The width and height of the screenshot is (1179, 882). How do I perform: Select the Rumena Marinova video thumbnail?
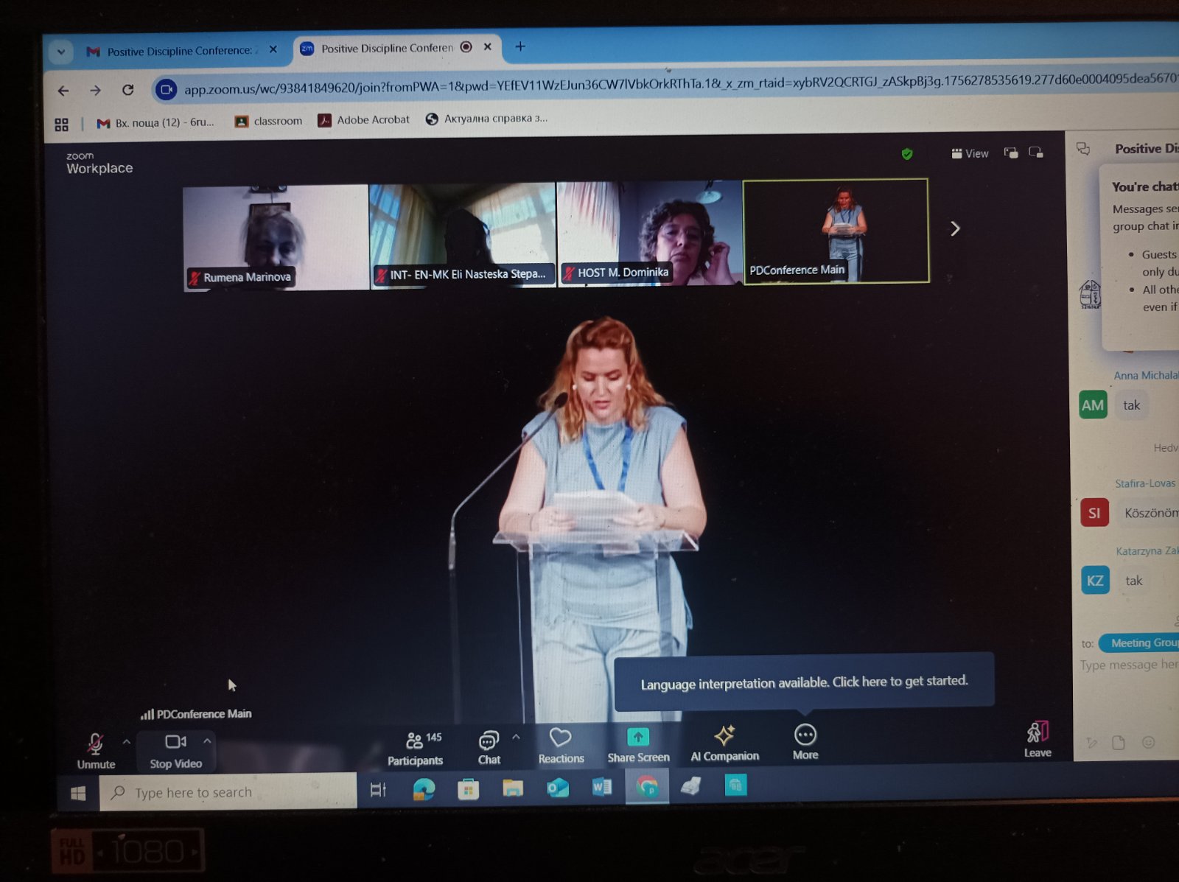(276, 237)
